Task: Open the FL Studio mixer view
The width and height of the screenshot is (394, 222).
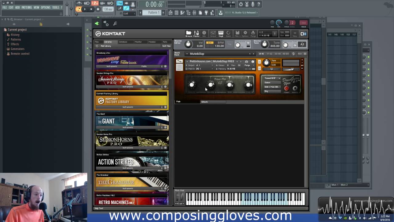Action: click(x=194, y=13)
